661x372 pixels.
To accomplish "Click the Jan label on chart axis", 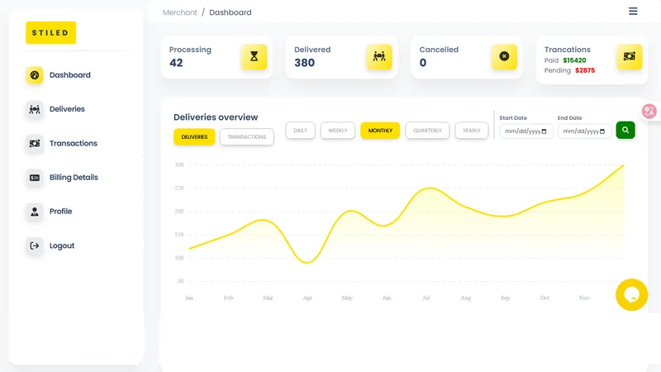I will (x=189, y=298).
